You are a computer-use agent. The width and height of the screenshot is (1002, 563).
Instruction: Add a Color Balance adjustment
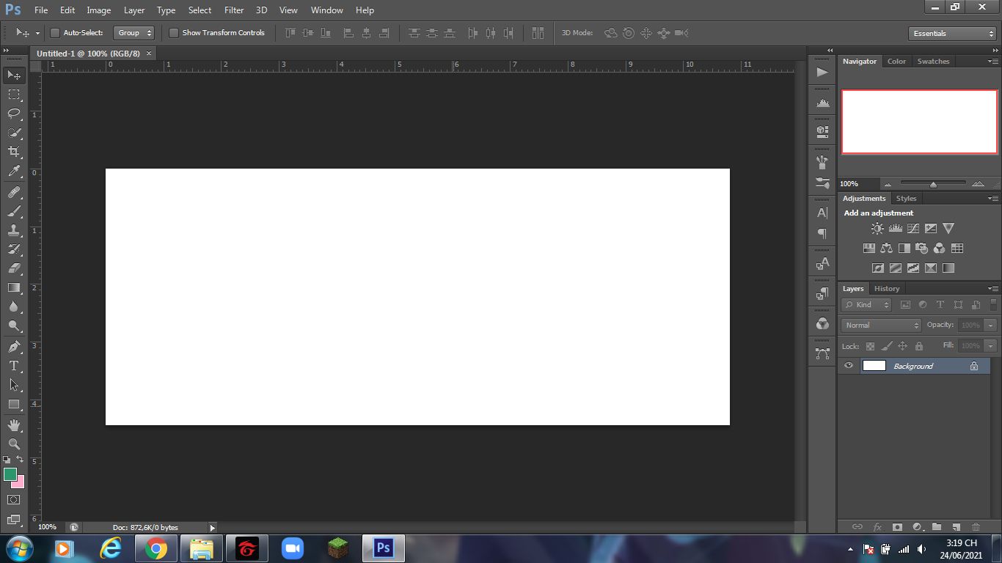click(887, 249)
